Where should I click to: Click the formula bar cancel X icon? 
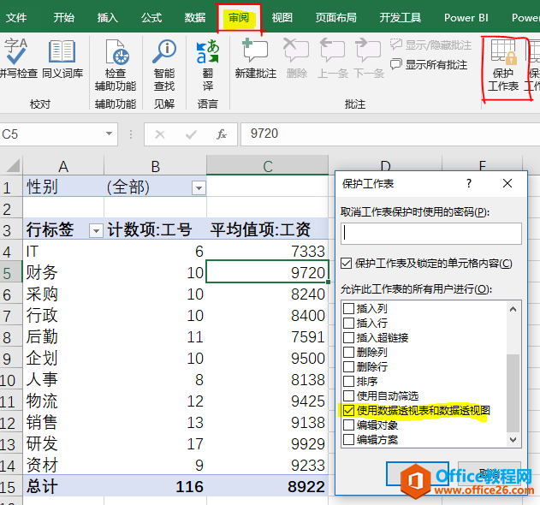click(160, 134)
